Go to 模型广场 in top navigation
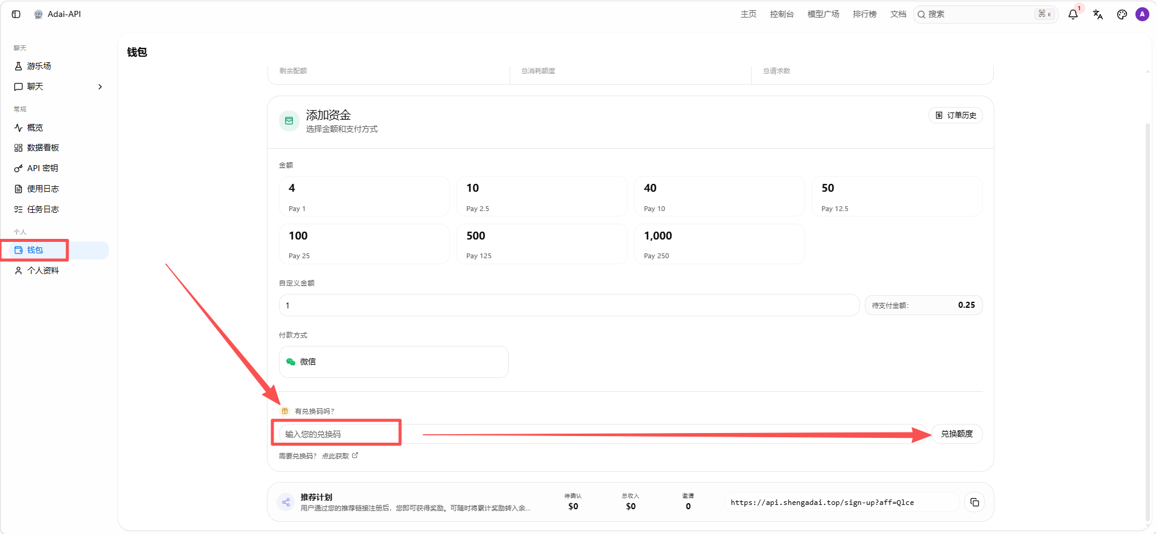The image size is (1156, 534). (823, 14)
